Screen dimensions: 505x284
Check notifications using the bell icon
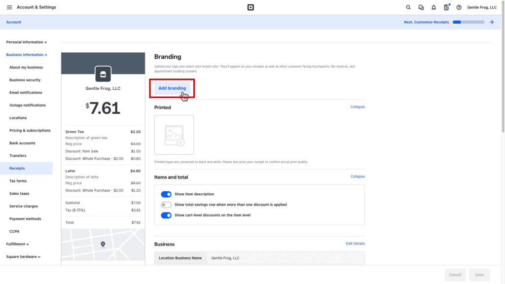pos(433,7)
